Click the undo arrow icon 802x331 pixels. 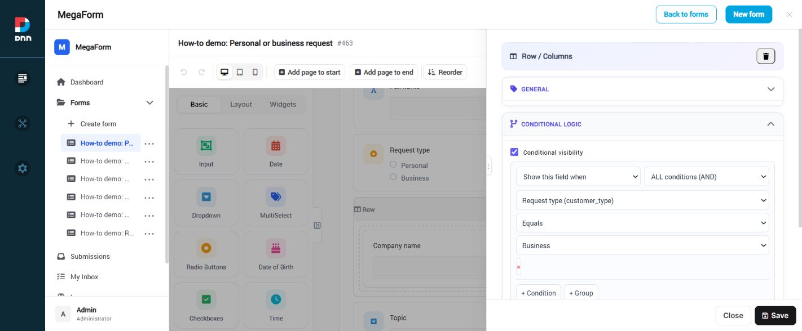[183, 72]
